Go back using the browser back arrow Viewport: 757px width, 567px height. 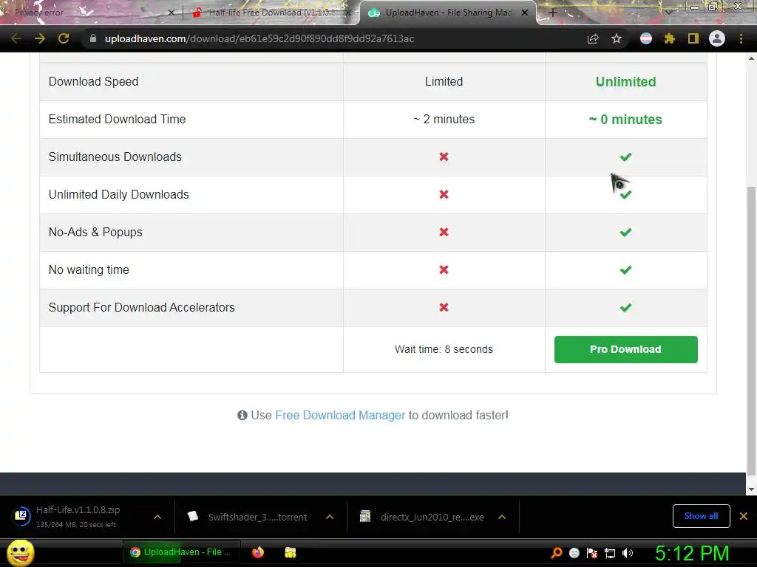[16, 38]
